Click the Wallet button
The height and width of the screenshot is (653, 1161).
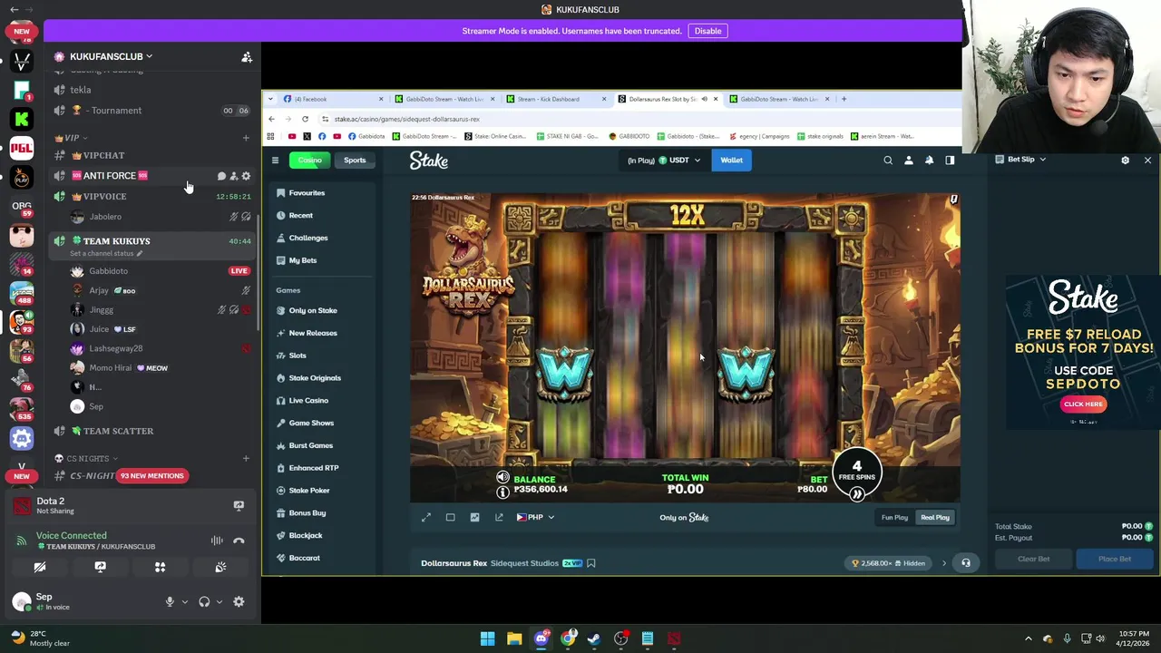731,160
